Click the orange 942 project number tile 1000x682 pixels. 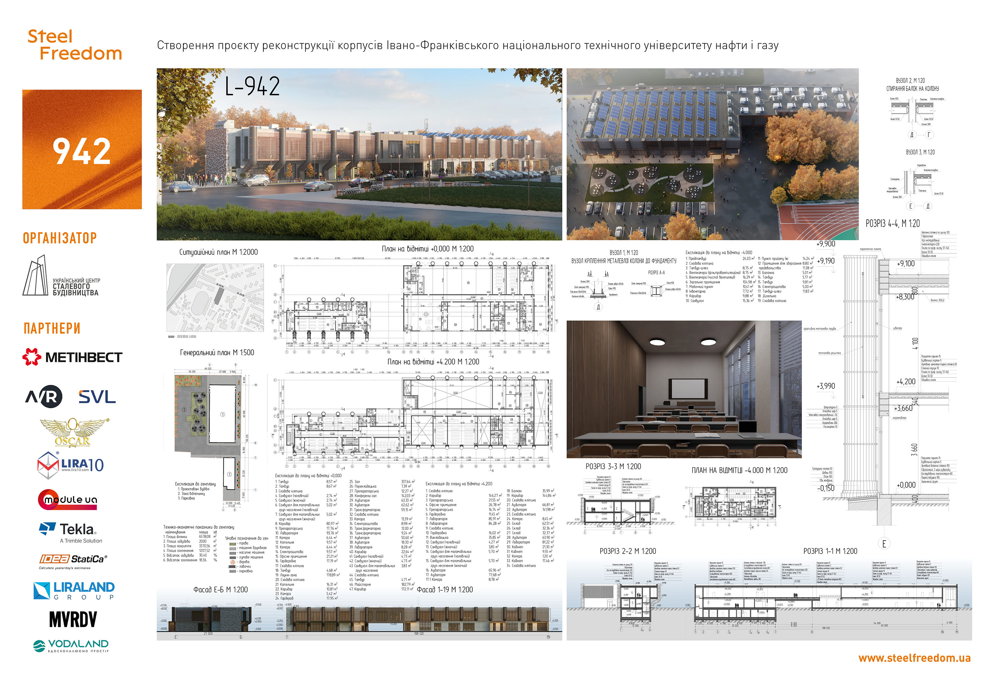pos(82,149)
